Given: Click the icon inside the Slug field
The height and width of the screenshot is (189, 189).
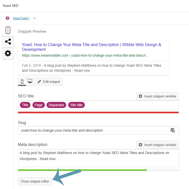Looking at the screenshot, I should [x=172, y=130].
